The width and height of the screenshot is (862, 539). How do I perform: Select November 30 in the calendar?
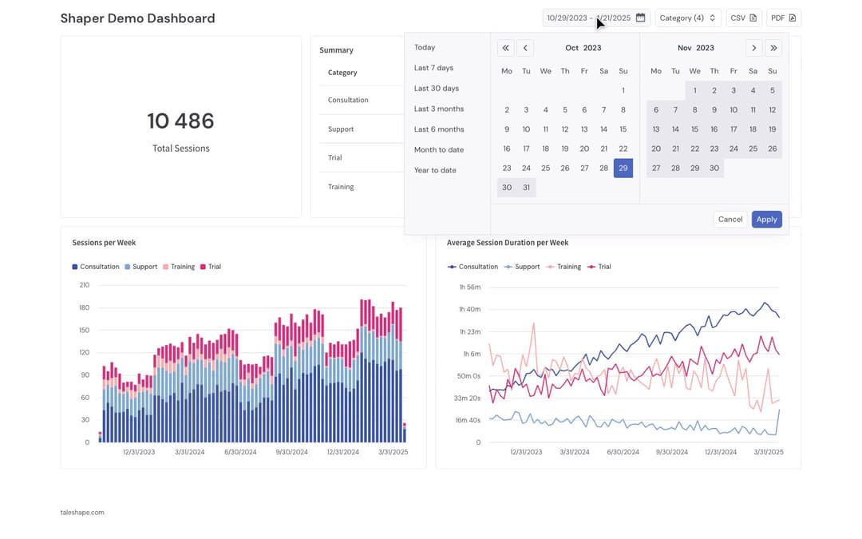tap(714, 168)
